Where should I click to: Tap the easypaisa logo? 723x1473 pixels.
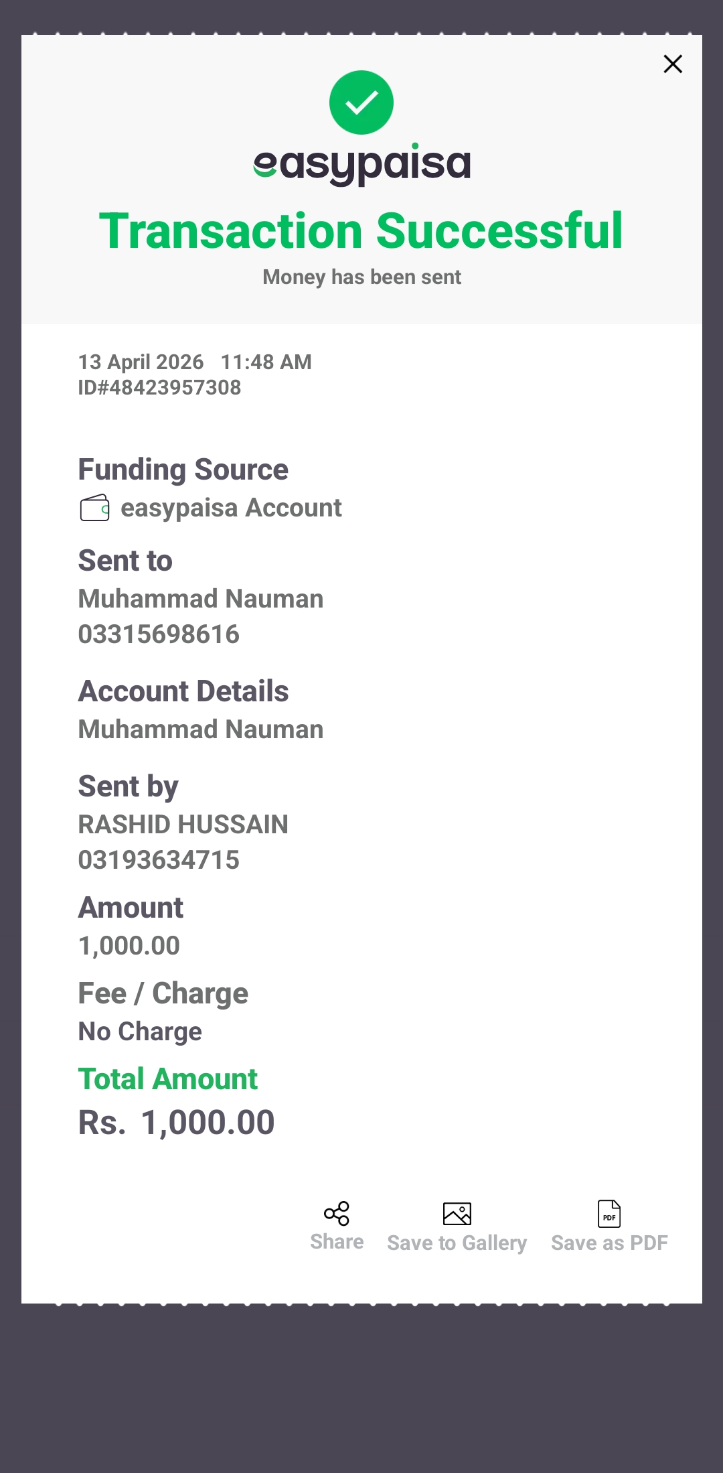point(361,164)
